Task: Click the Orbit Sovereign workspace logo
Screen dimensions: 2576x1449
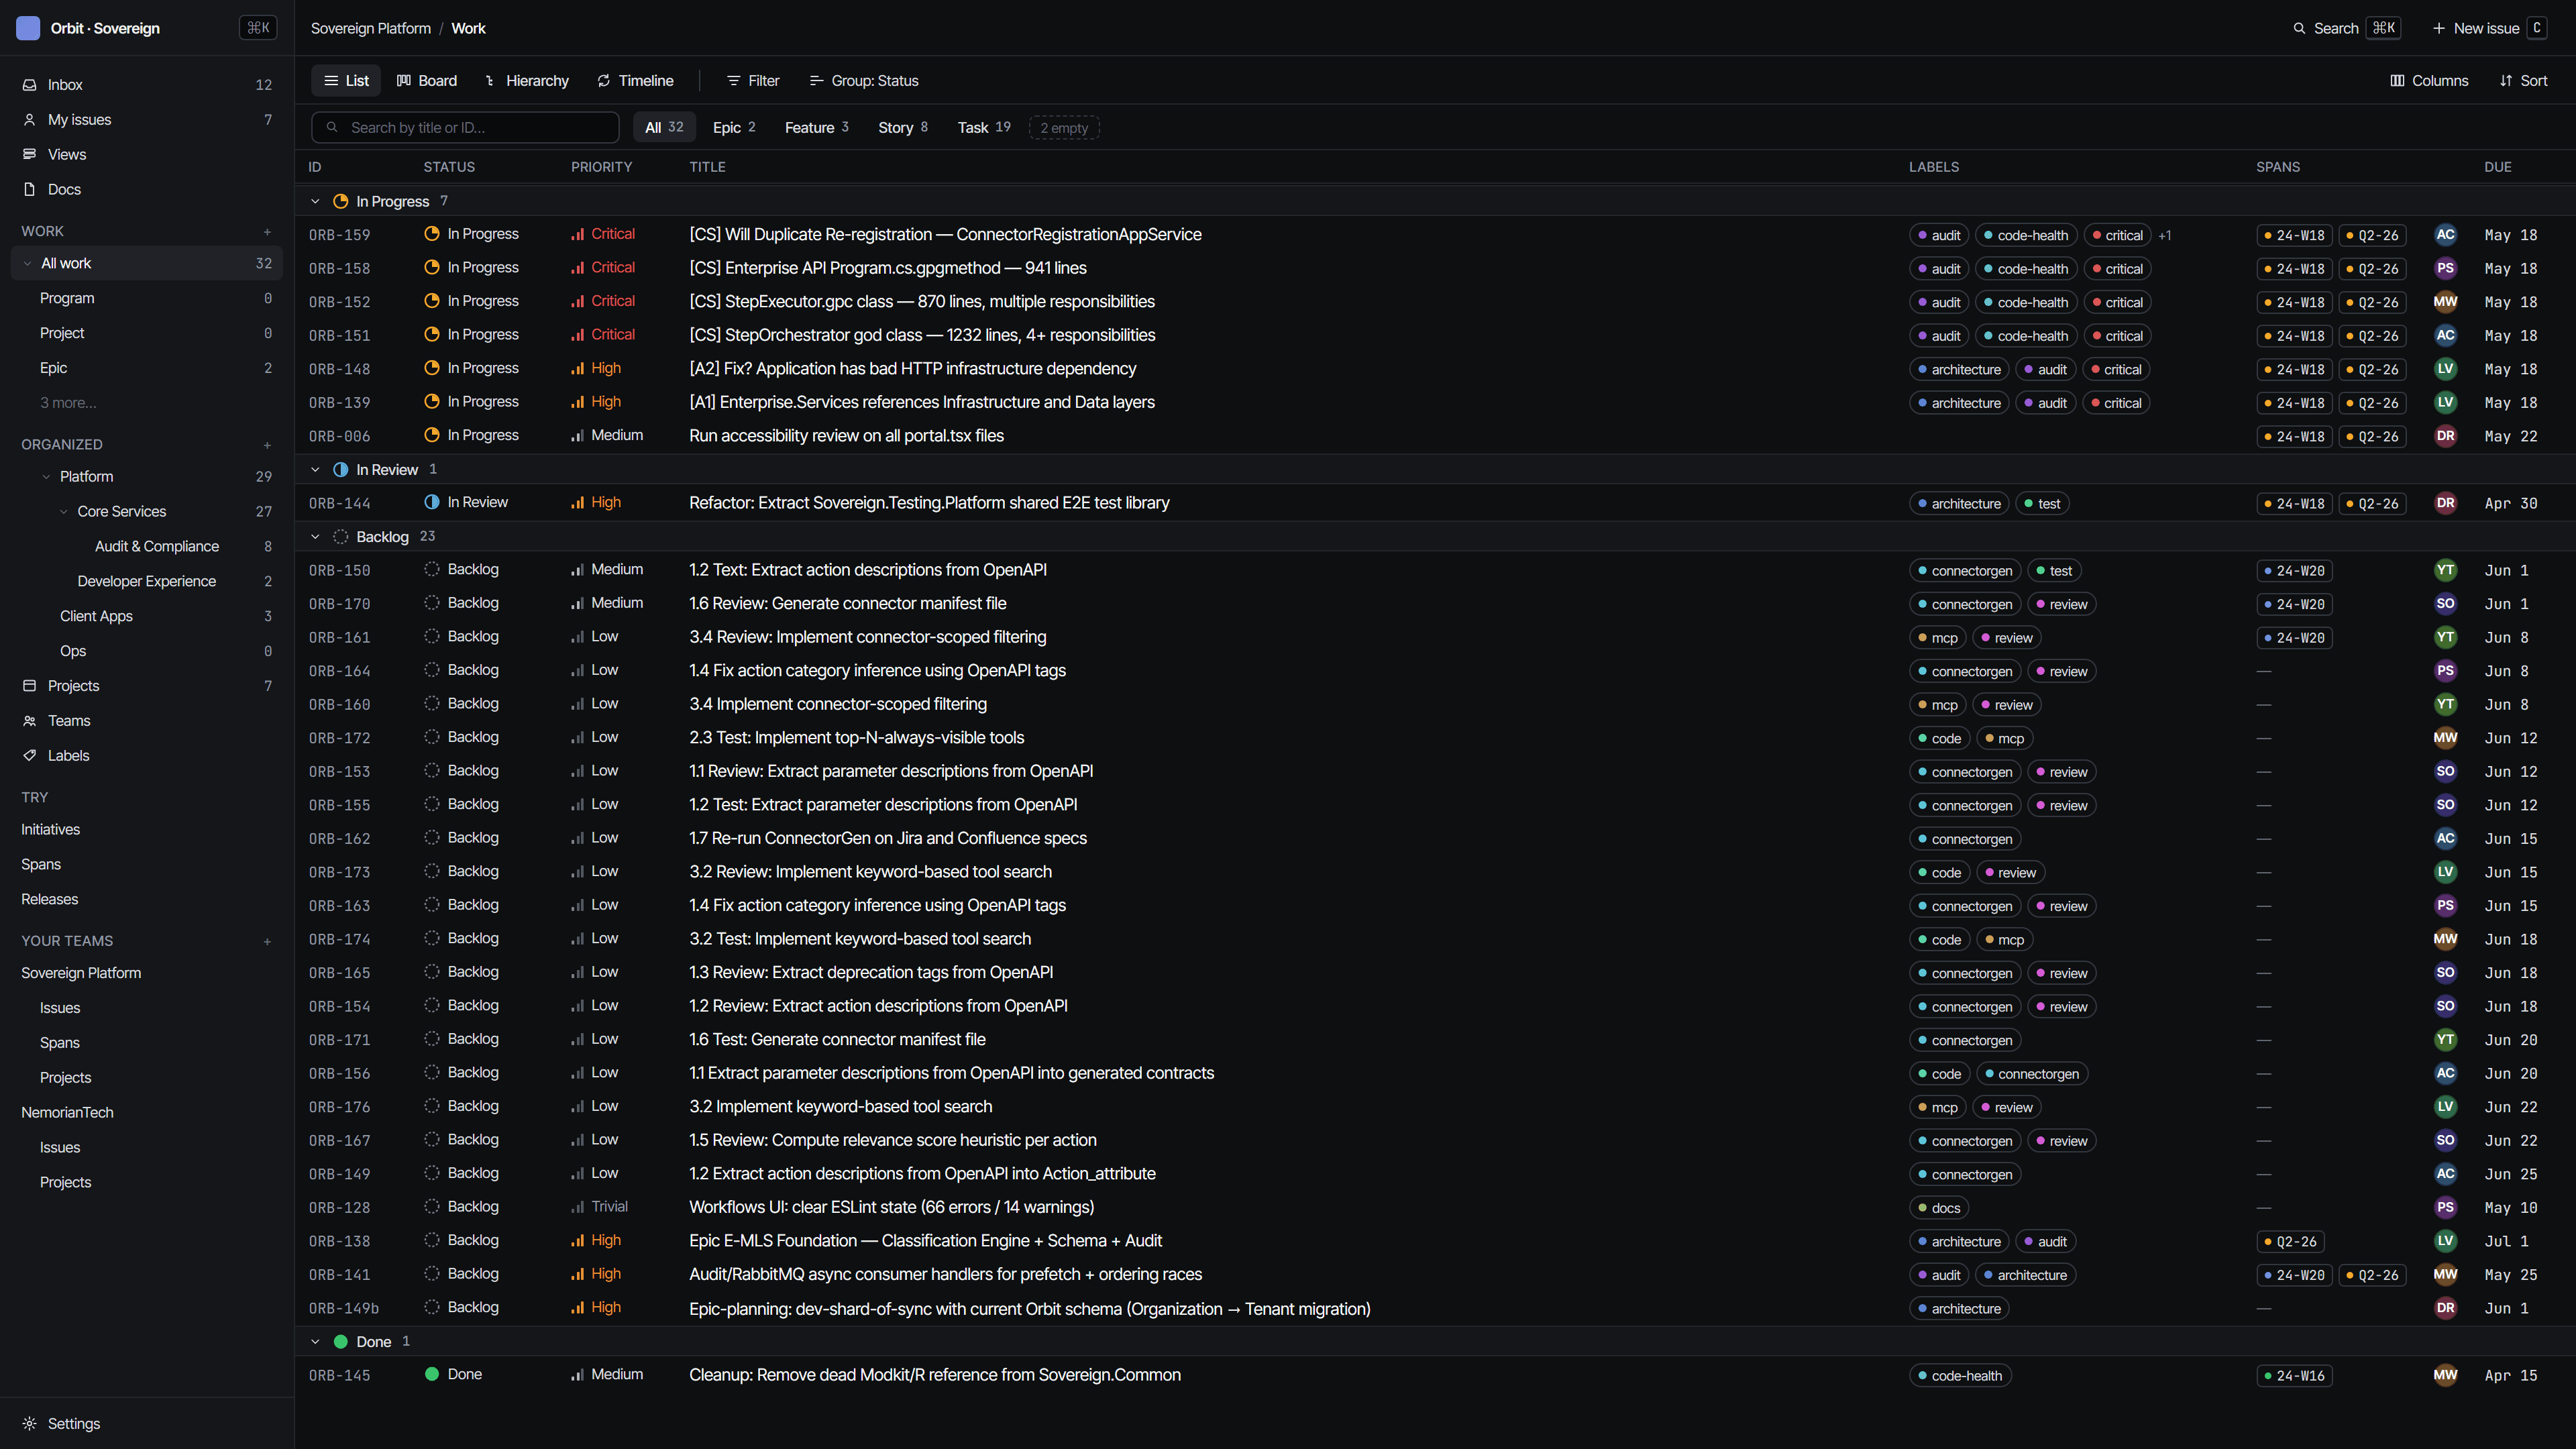Action: [28, 28]
